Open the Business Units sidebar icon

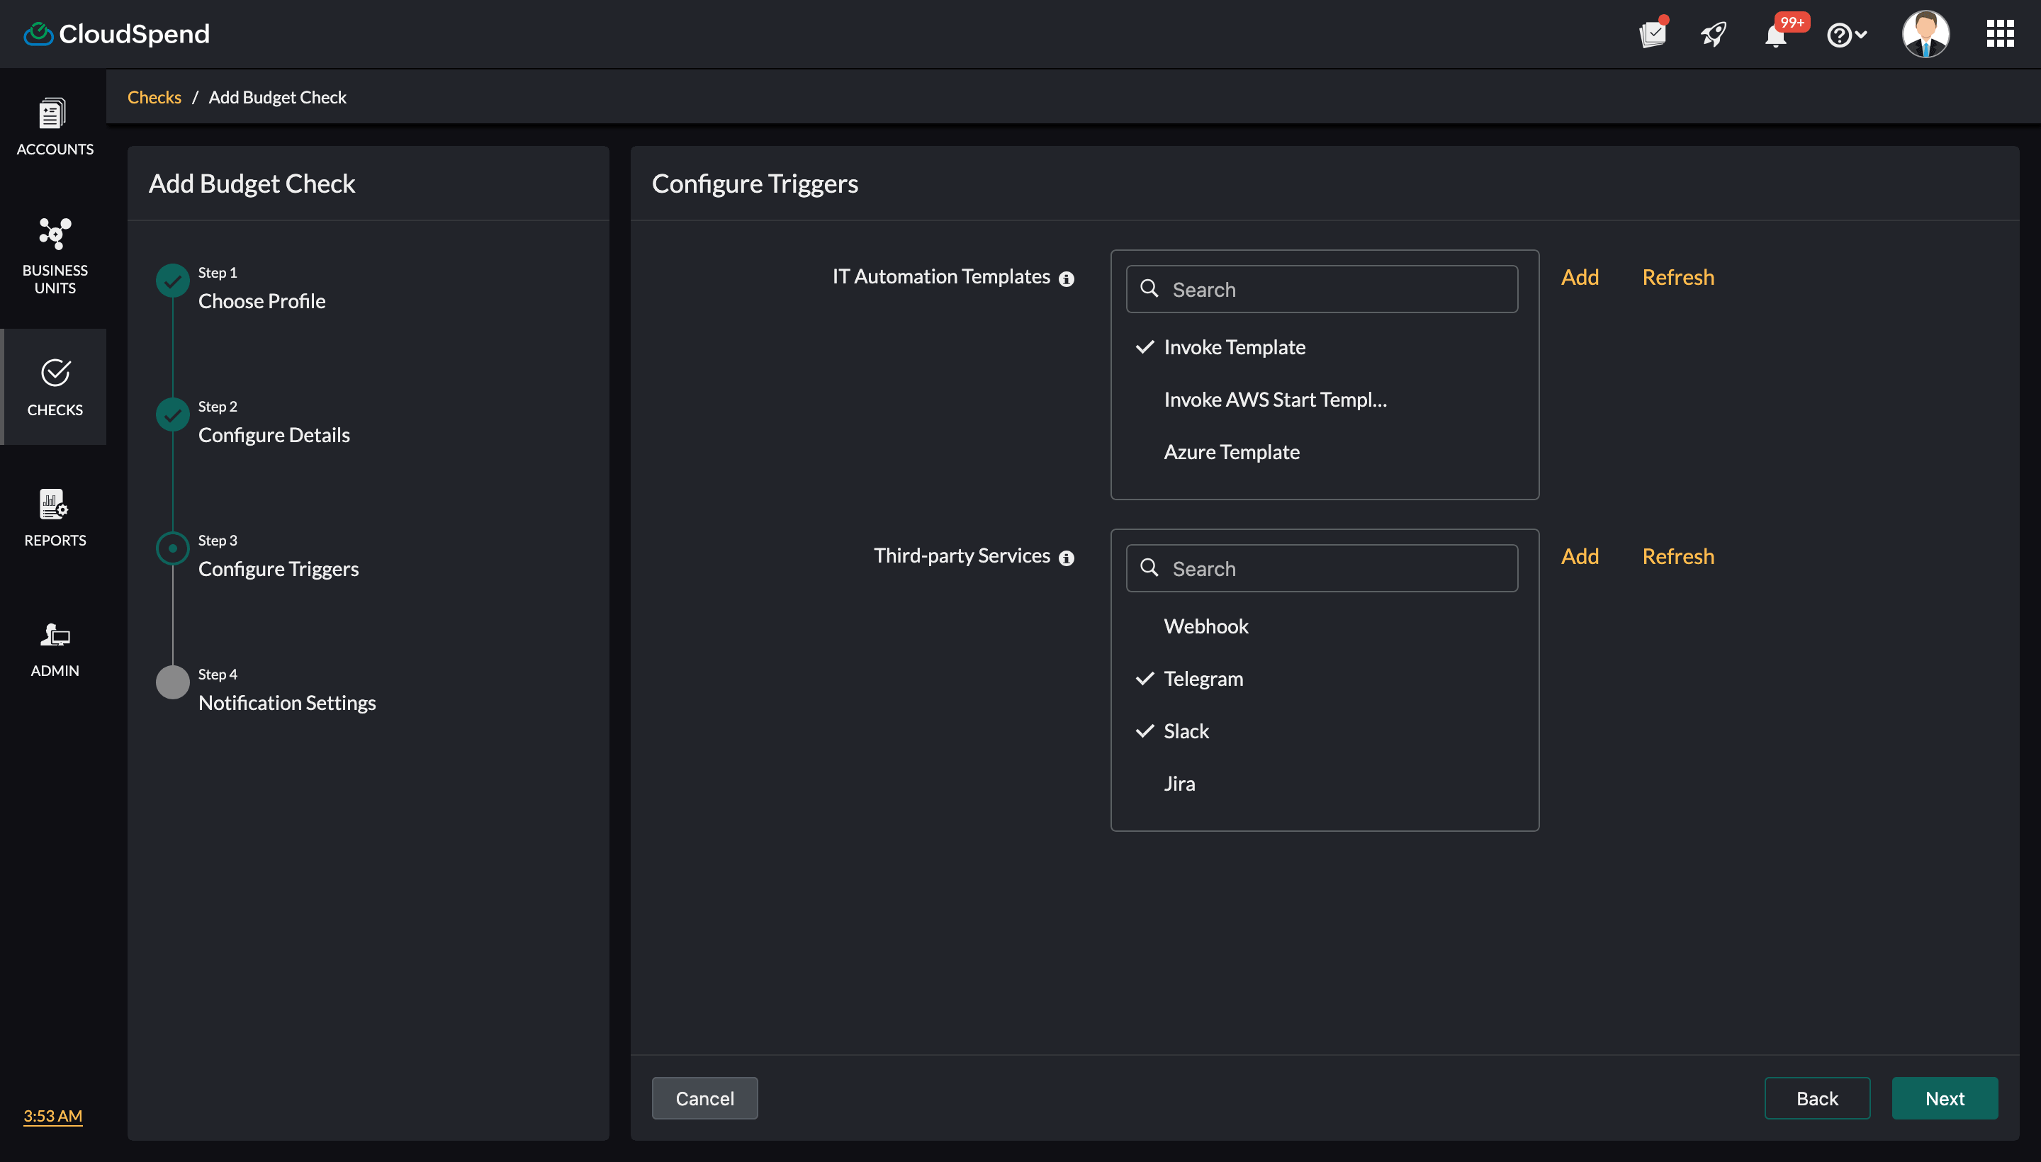click(x=55, y=255)
